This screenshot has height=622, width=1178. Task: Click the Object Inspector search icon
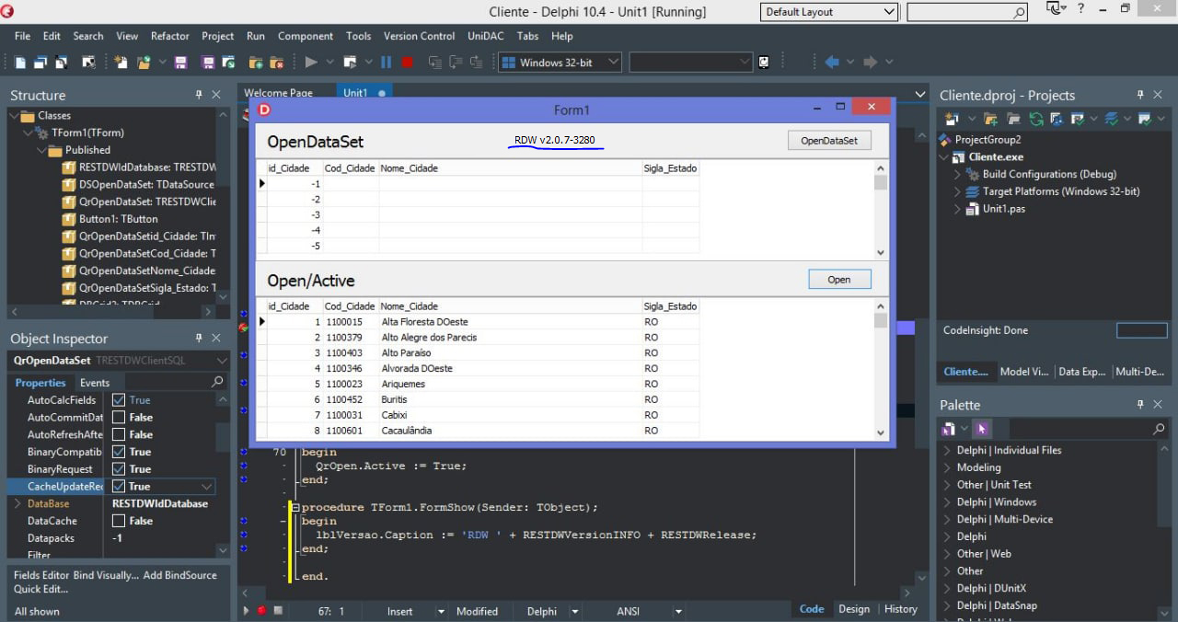(x=217, y=382)
